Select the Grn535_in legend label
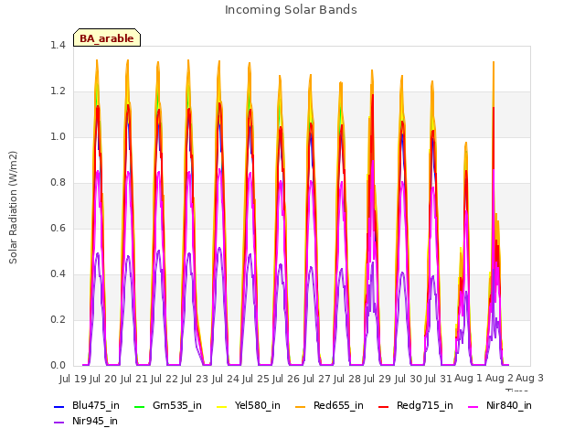Viewport: 585px width, 439px height. click(177, 406)
